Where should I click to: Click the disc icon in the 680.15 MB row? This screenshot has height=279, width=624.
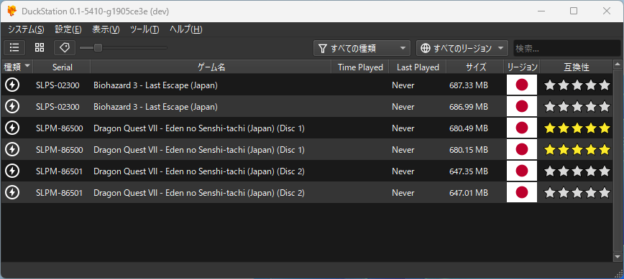point(12,150)
